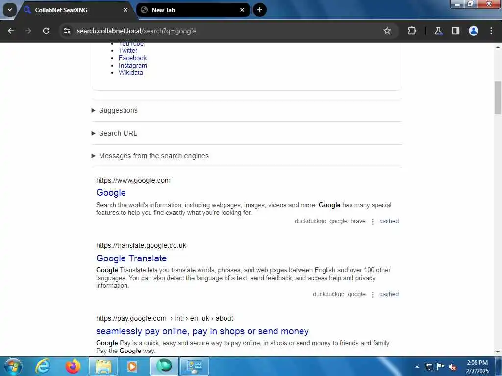
Task: Open Chrome Labs flask icon
Action: coord(438,31)
